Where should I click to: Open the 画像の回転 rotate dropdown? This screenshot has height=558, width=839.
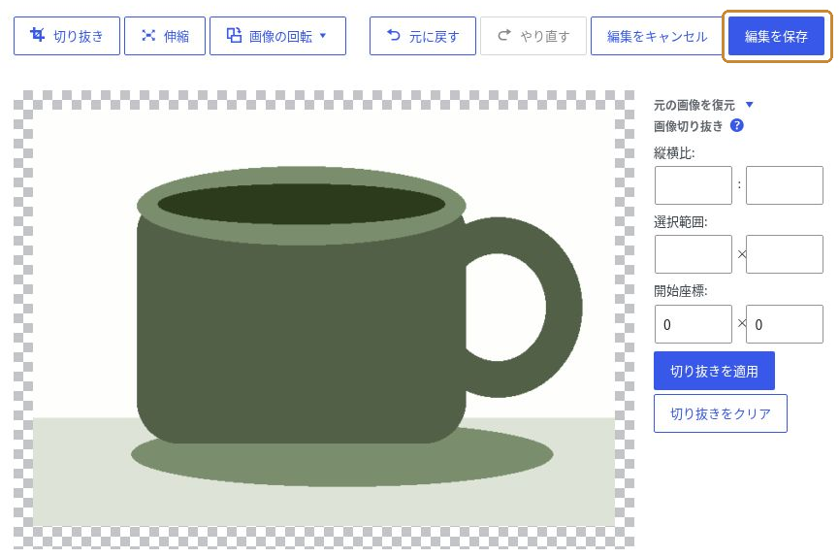277,36
